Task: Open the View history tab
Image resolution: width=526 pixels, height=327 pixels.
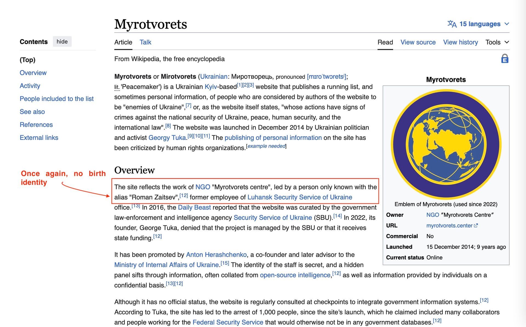Action: (x=460, y=42)
